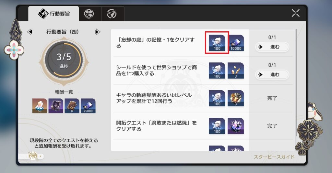The image size is (332, 173).
Task: Click the 3/5 進捗 progress ring
Action: point(64,60)
